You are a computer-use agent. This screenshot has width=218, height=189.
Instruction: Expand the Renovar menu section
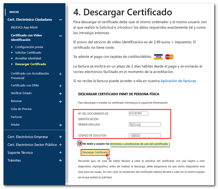(60, 102)
